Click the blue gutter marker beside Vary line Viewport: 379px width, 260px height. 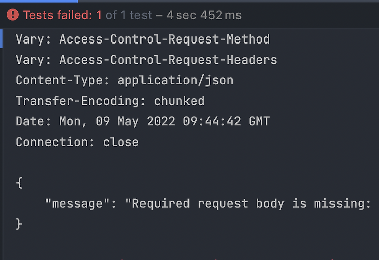[x=1, y=39]
